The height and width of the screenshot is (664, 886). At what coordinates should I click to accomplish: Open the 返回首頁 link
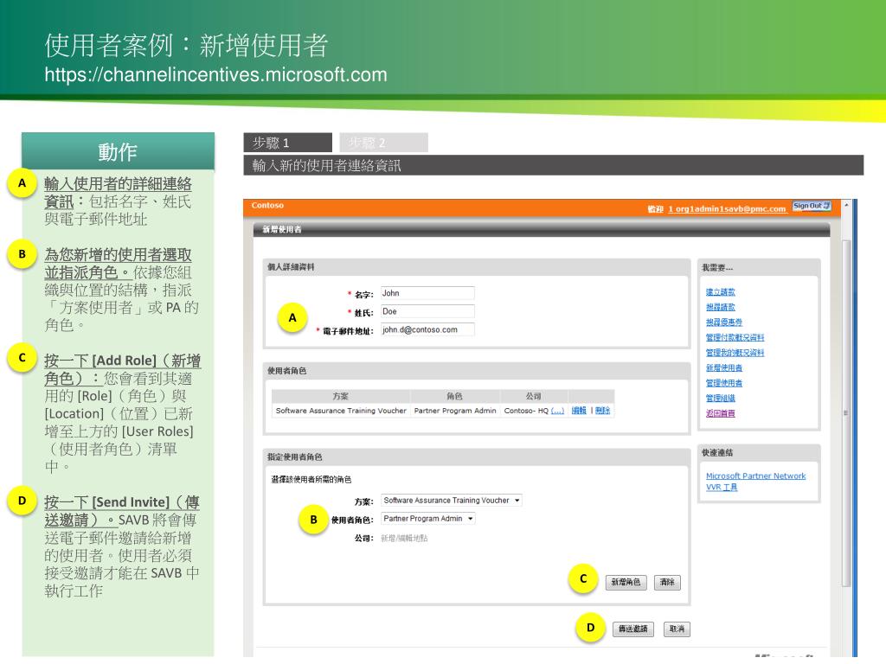point(721,413)
